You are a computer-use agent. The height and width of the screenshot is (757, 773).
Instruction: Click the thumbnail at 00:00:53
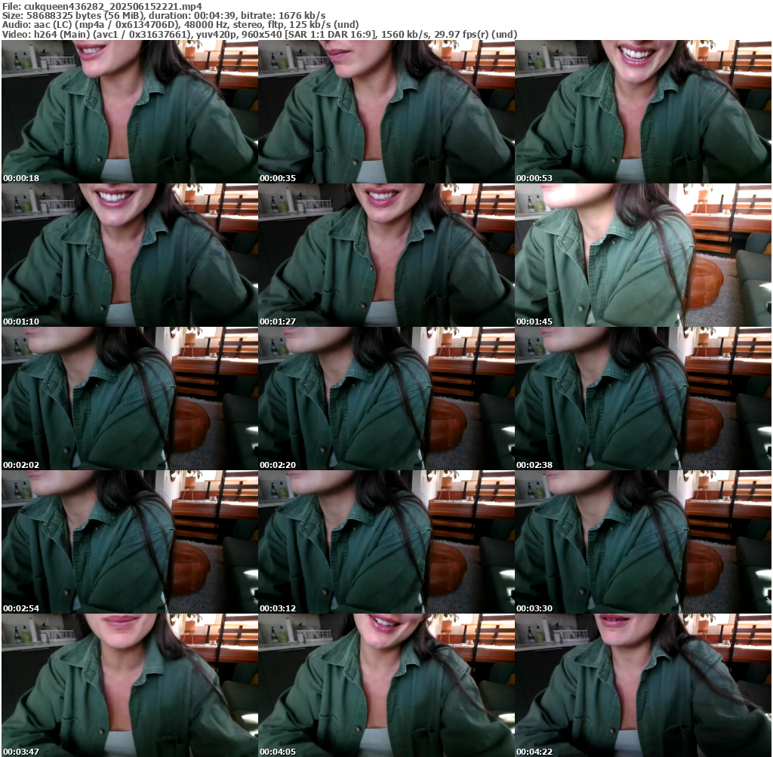point(642,112)
